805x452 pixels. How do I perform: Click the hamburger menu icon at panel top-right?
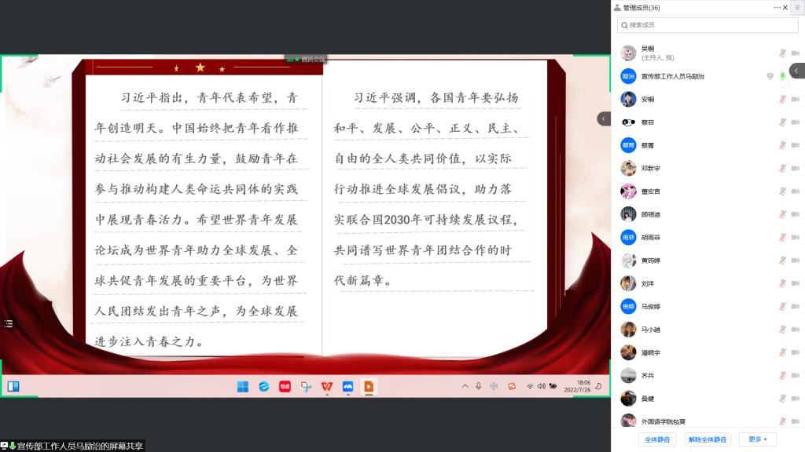click(x=797, y=7)
